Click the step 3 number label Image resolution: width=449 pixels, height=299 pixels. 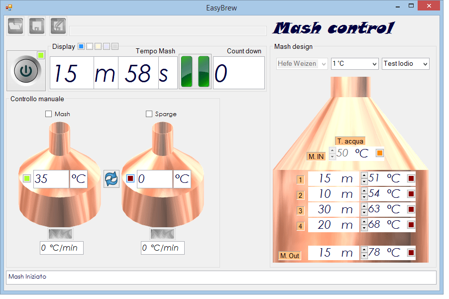(x=300, y=211)
